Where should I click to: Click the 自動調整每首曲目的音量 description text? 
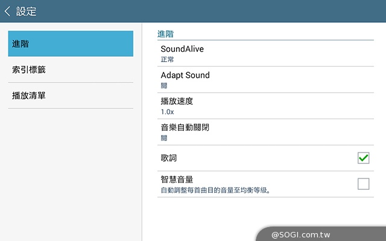coord(215,190)
